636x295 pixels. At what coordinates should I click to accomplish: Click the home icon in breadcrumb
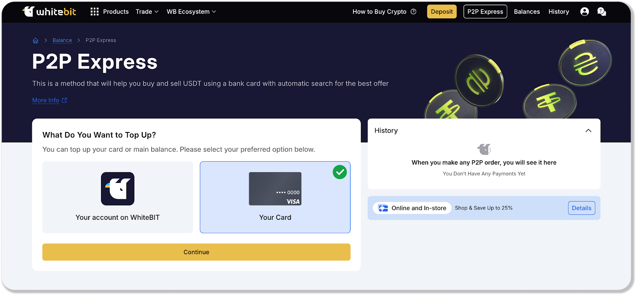(35, 41)
